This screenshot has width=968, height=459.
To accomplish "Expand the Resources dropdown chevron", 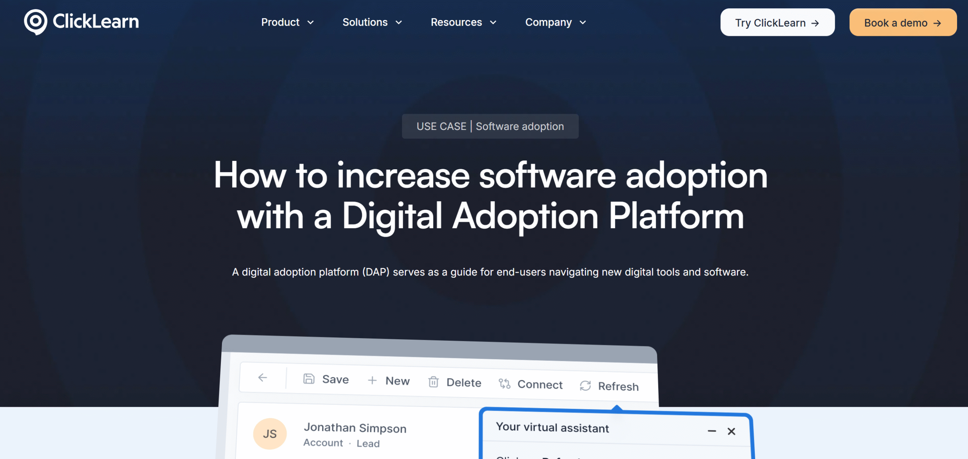I will [493, 23].
